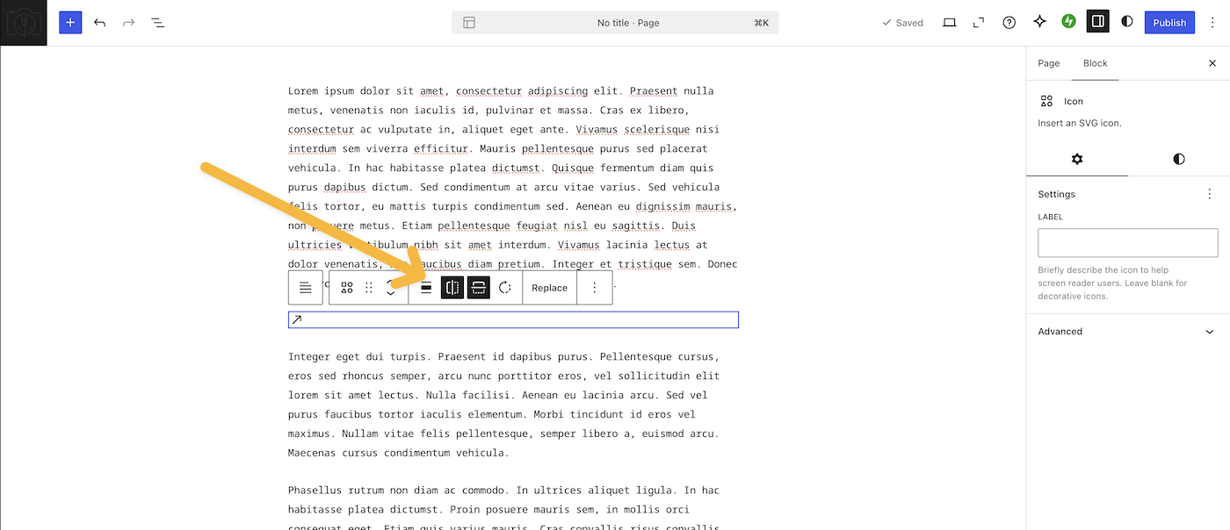Viewport: 1230px width, 530px height.
Task: Open the site icon in top-left corner
Action: [x=23, y=23]
